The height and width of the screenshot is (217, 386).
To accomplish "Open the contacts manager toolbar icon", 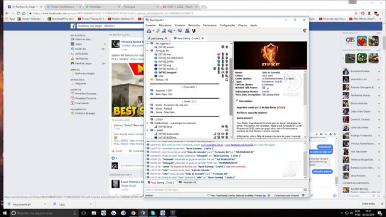I will (188, 31).
